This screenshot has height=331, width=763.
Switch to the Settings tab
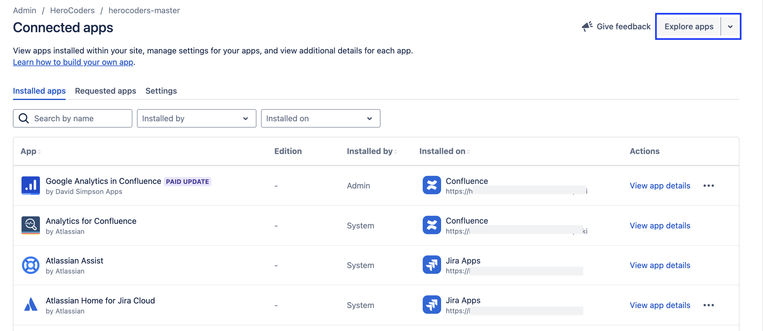(161, 91)
